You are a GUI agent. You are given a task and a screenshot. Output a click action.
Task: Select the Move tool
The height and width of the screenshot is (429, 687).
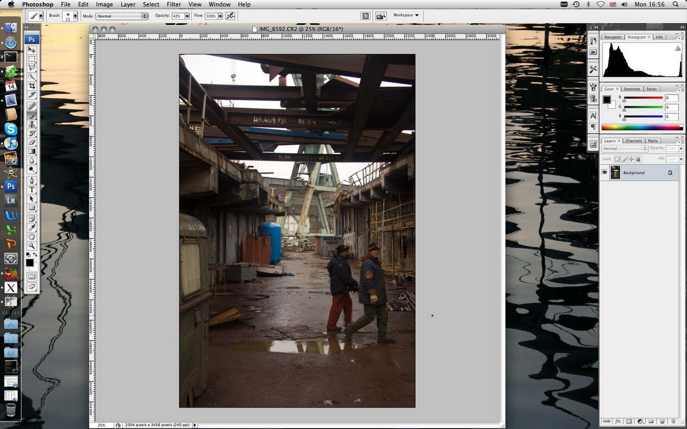click(32, 50)
